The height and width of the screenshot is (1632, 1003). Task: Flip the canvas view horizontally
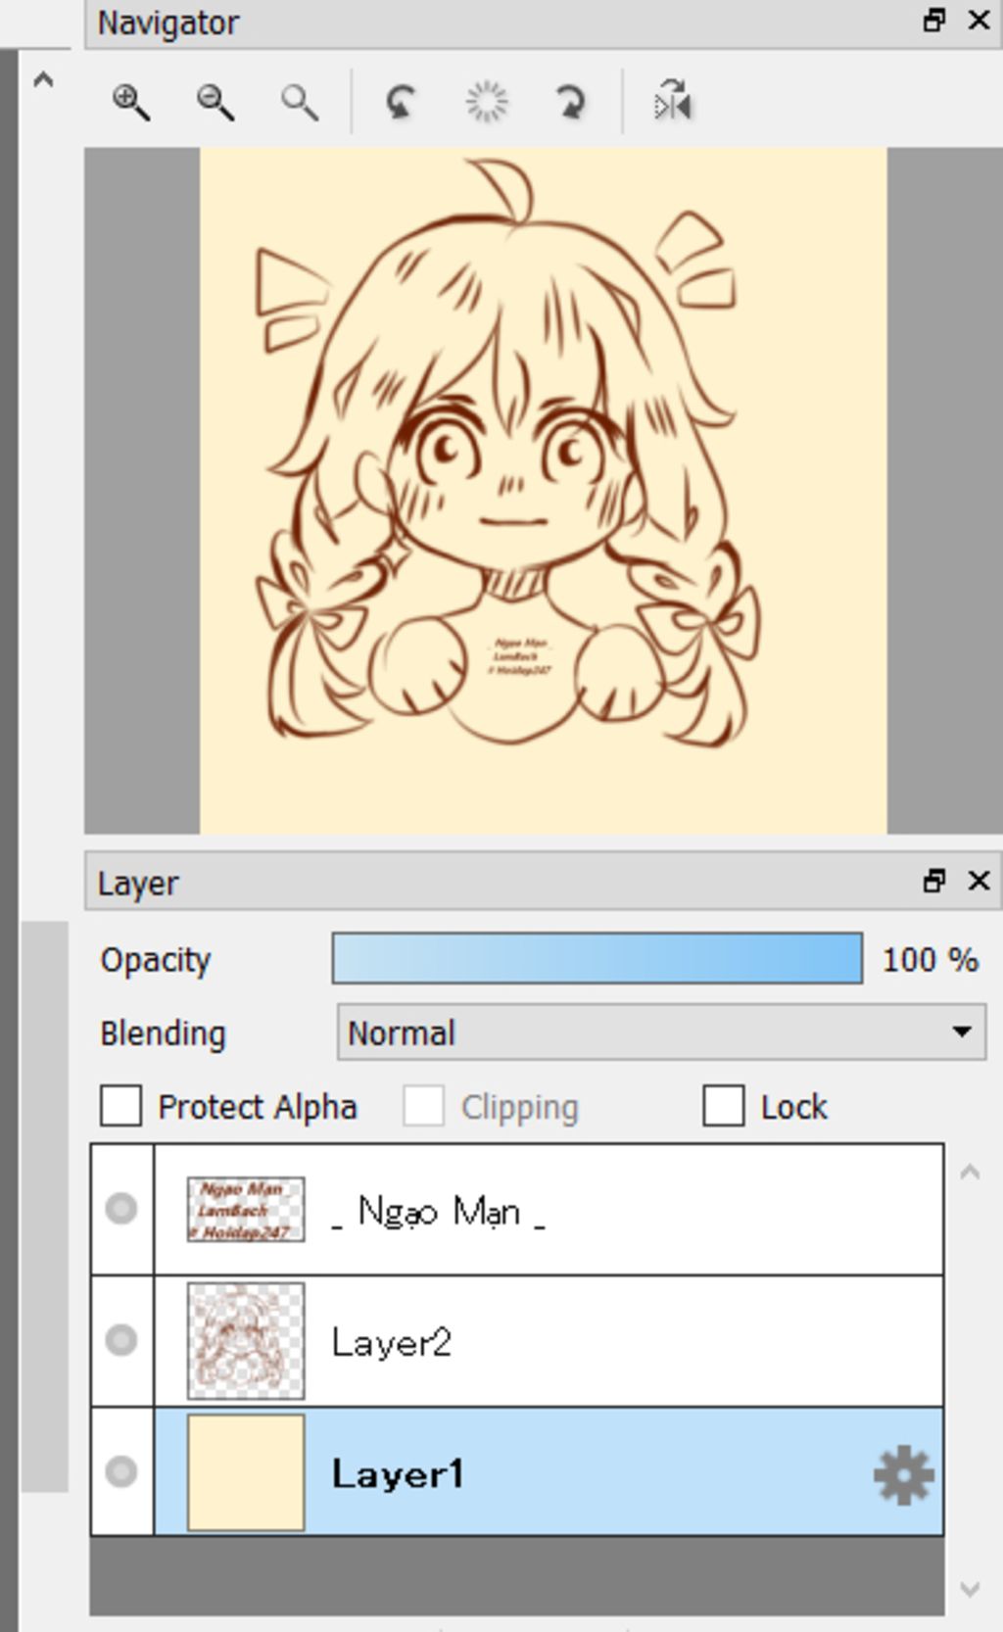tap(673, 102)
